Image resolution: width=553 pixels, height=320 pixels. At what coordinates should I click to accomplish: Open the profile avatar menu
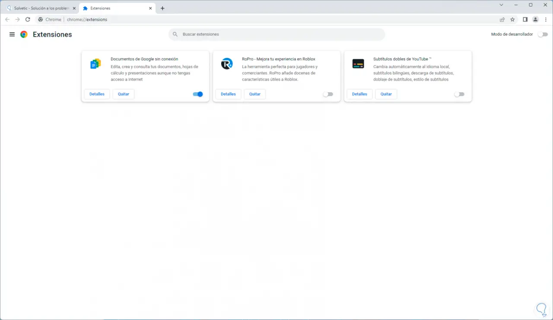pos(536,19)
